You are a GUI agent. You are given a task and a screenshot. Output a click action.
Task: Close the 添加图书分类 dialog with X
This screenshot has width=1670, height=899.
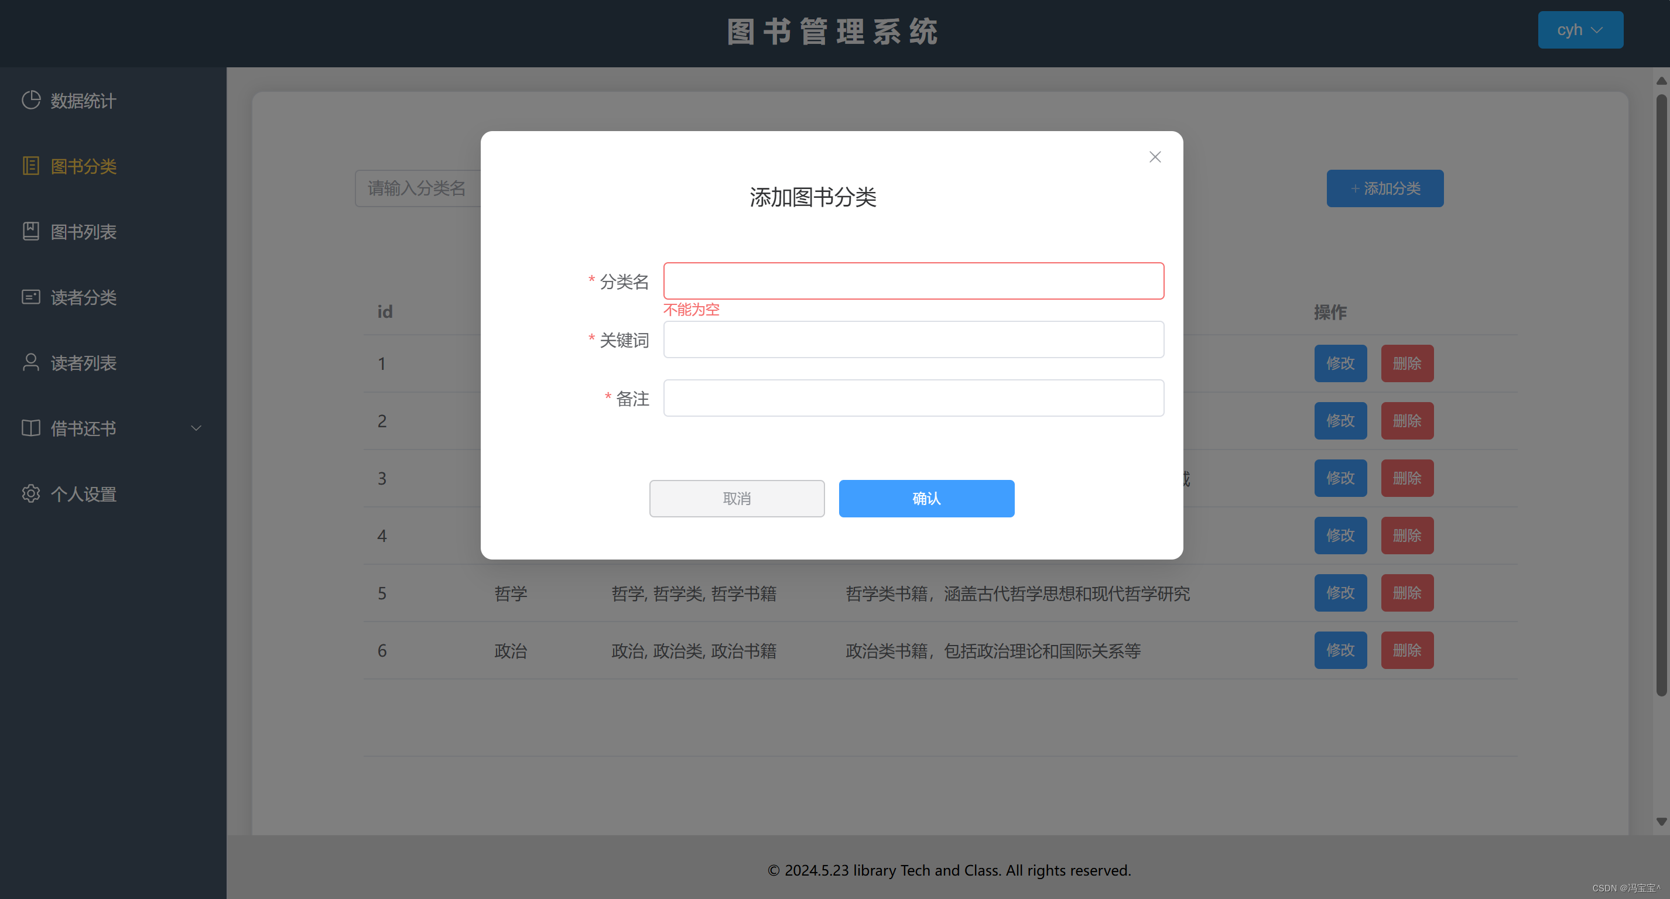(x=1155, y=157)
